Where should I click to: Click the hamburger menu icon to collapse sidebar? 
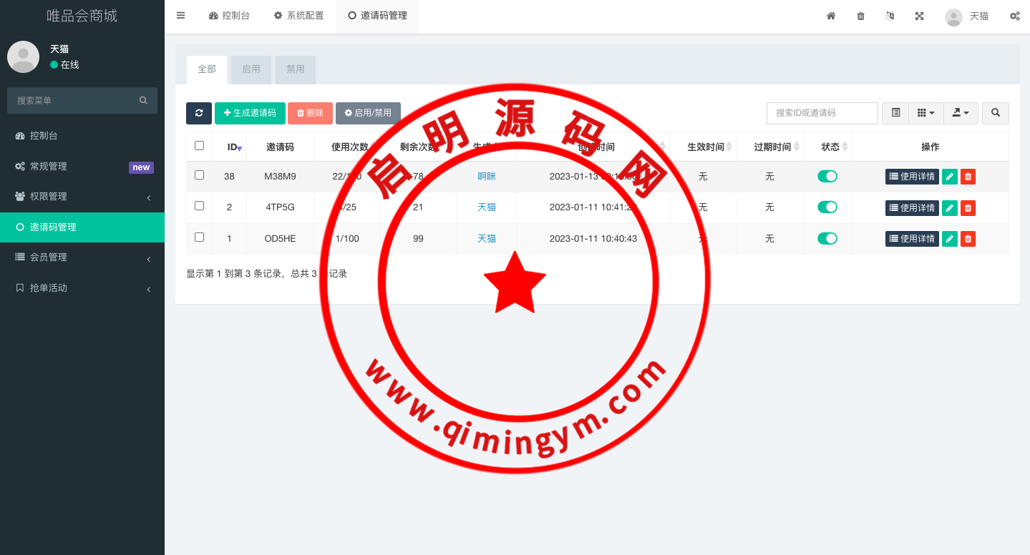coord(180,16)
